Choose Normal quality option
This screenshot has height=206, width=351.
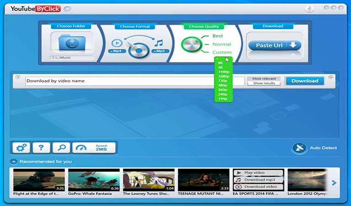222,44
